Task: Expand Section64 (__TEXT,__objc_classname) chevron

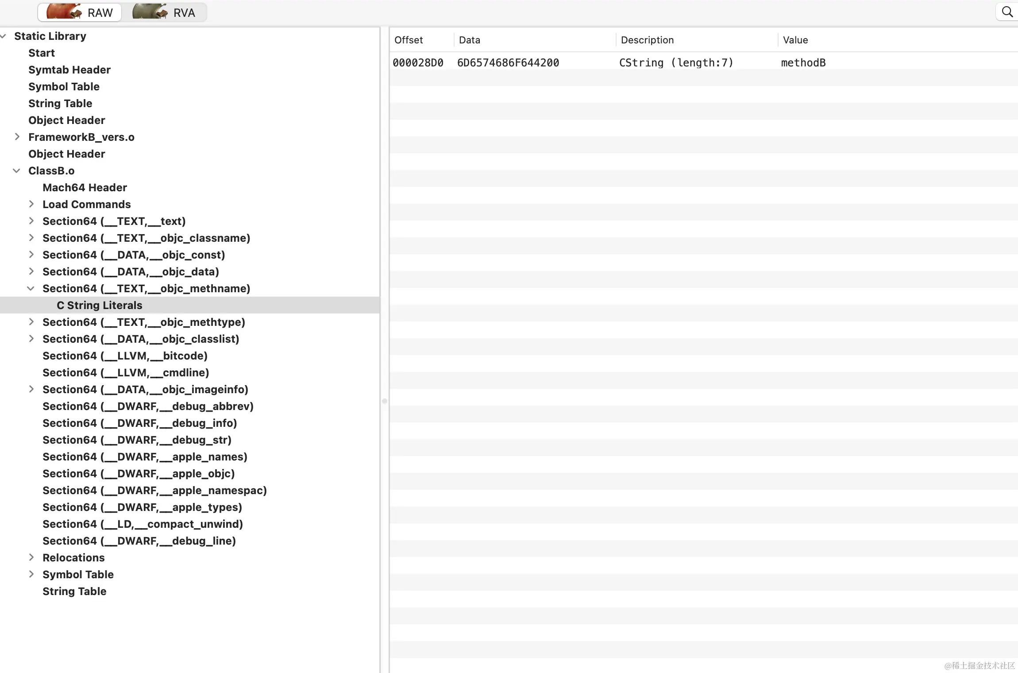Action: coord(31,238)
